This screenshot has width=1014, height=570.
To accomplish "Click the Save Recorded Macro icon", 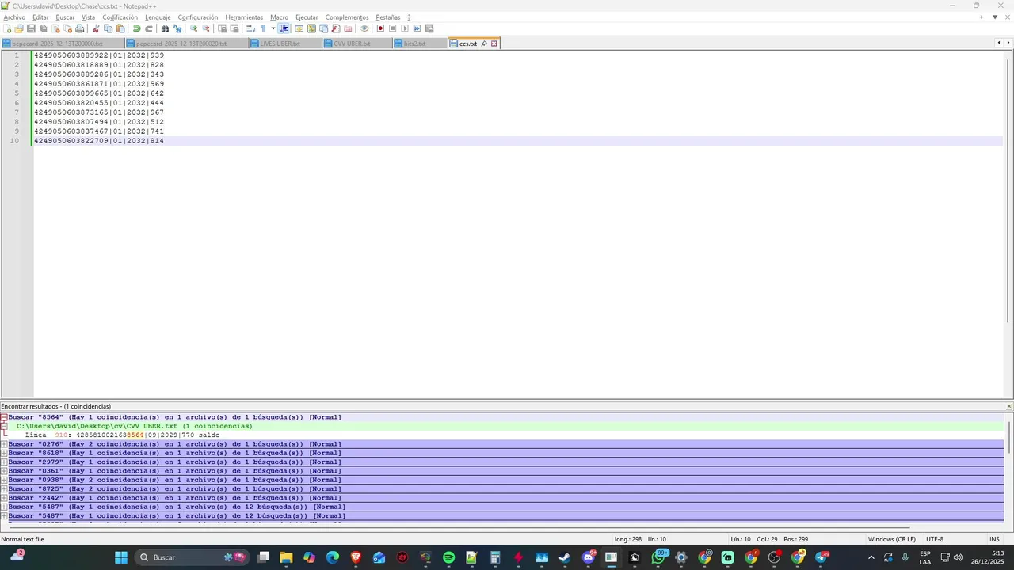I will pos(429,28).
